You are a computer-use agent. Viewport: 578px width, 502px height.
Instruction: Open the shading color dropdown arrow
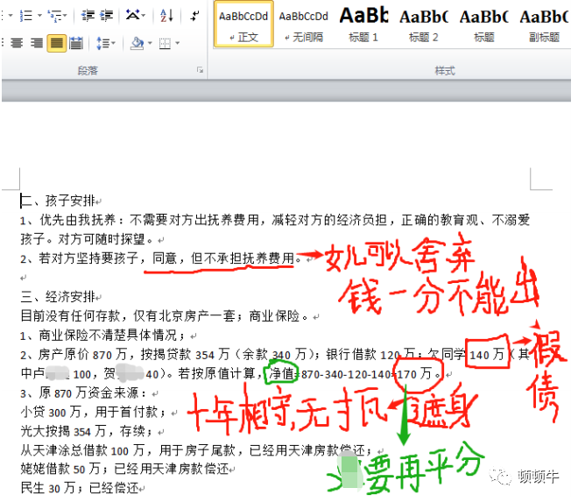click(150, 44)
